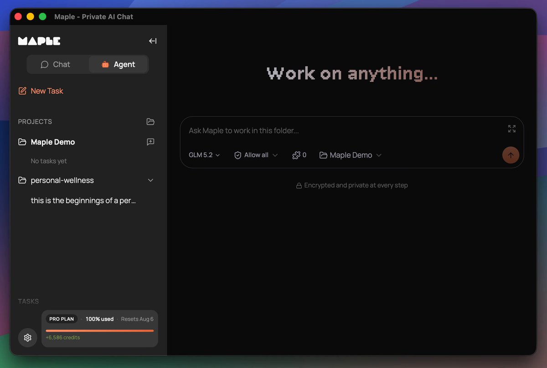Click the speech bubble icon in Chat tab
This screenshot has height=368, width=547.
[44, 65]
